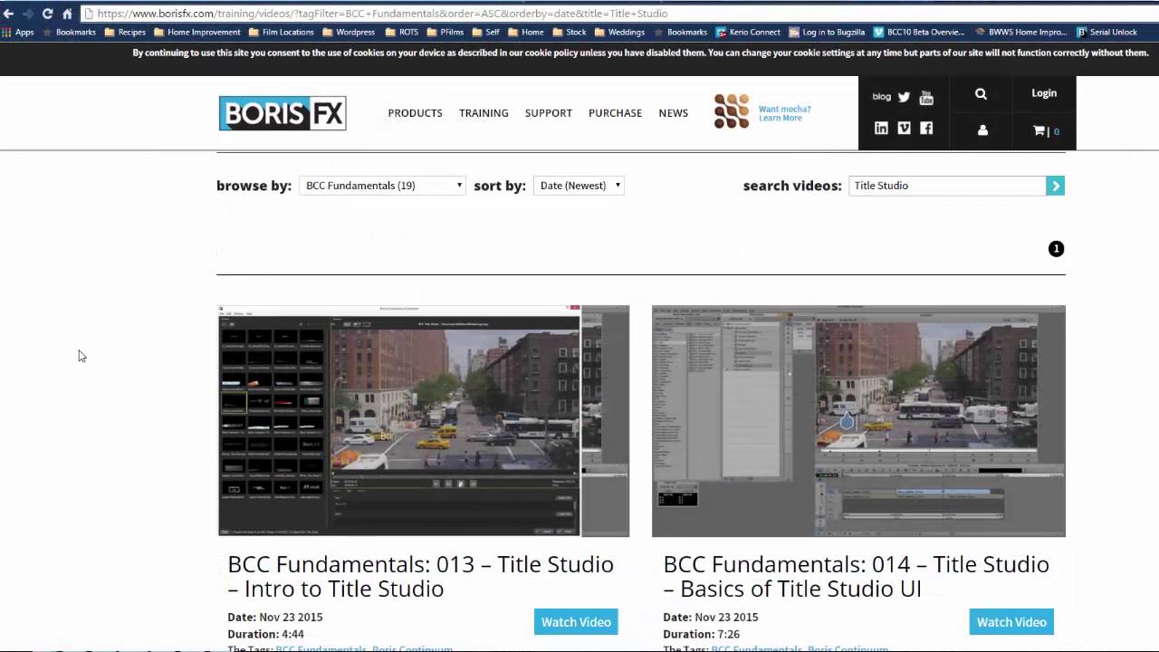Click the Login link
The height and width of the screenshot is (652, 1159).
click(x=1044, y=93)
